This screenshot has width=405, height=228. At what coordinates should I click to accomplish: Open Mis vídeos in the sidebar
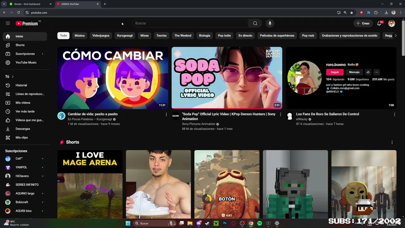pyautogui.click(x=25, y=103)
